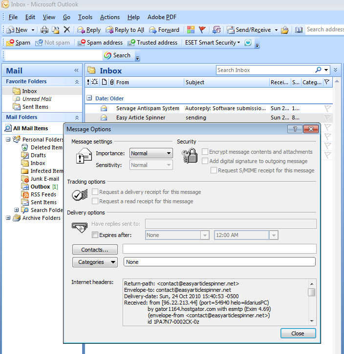Click Send/Receive toolbar button
Viewport: 344px width, 354px height.
249,30
